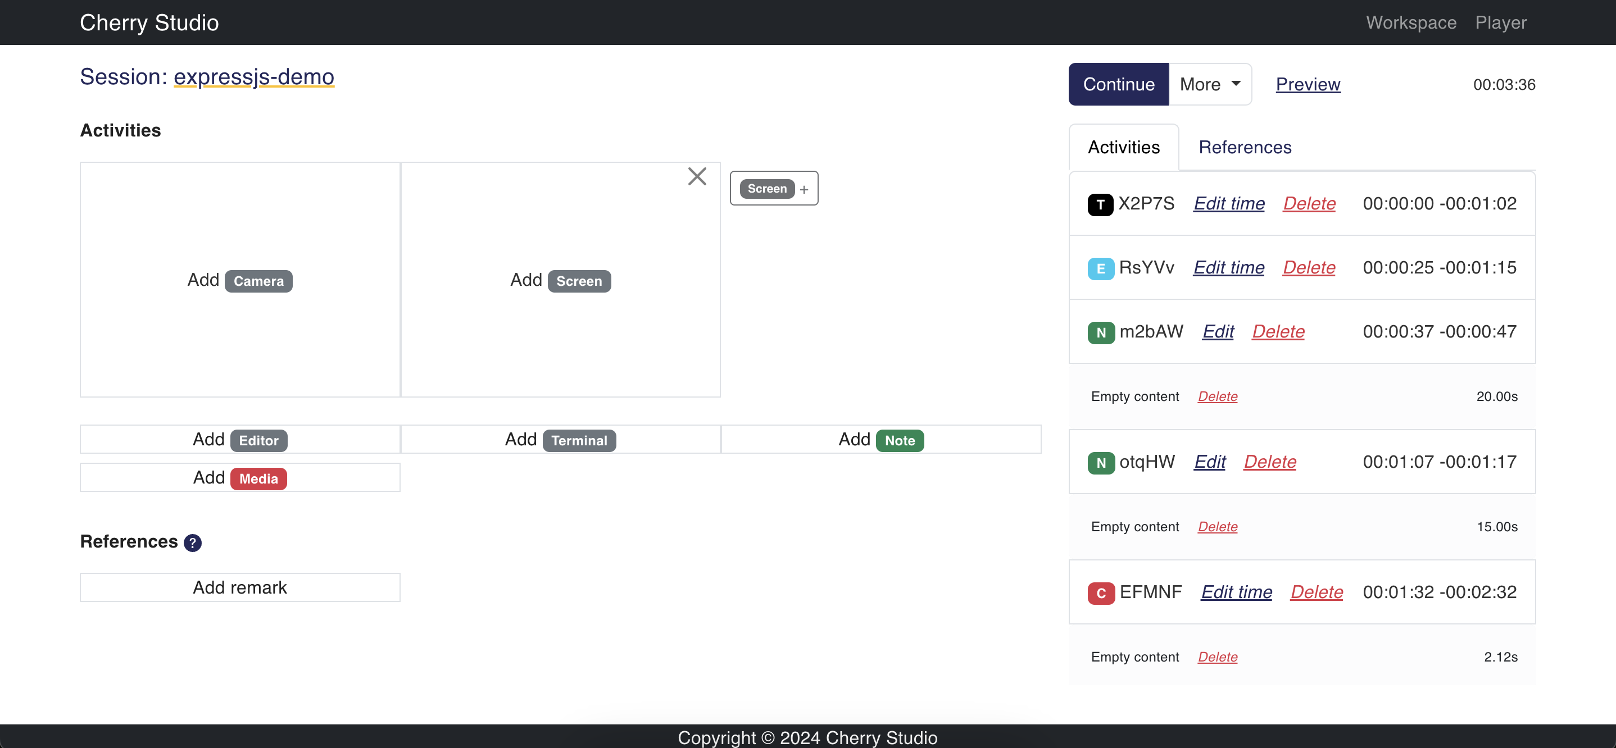Open the References help question-mark icon
The width and height of the screenshot is (1616, 748).
pos(193,542)
